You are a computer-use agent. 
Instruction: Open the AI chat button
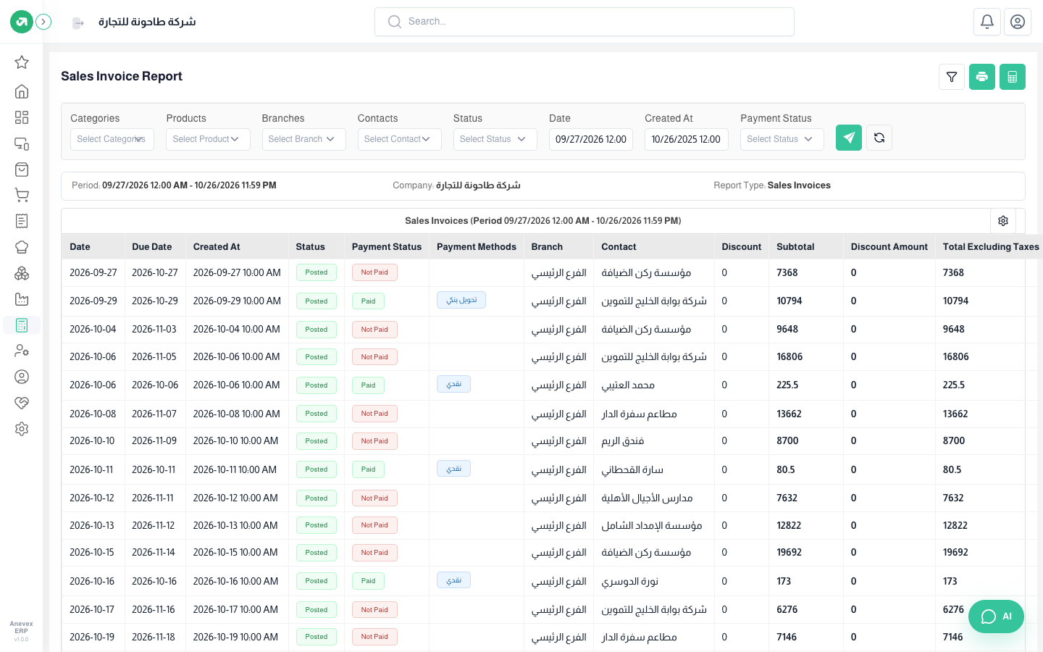click(x=997, y=617)
